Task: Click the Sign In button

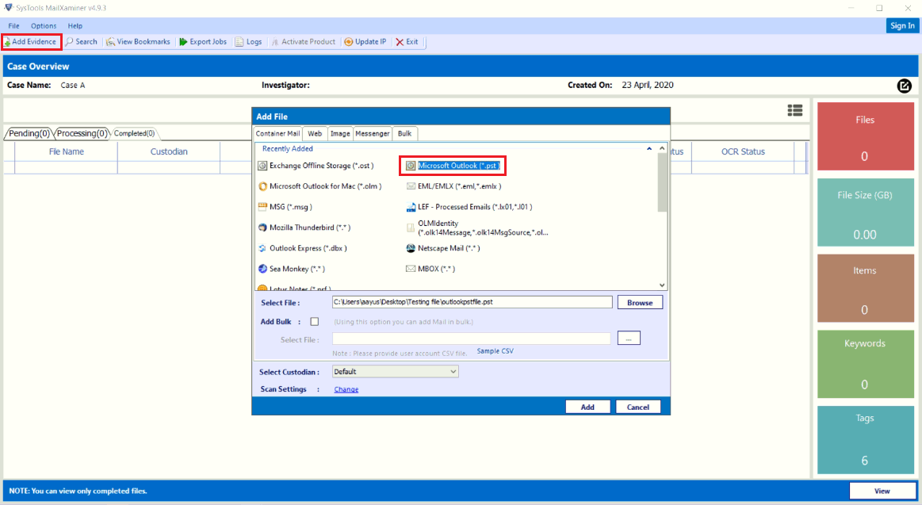Action: [902, 25]
